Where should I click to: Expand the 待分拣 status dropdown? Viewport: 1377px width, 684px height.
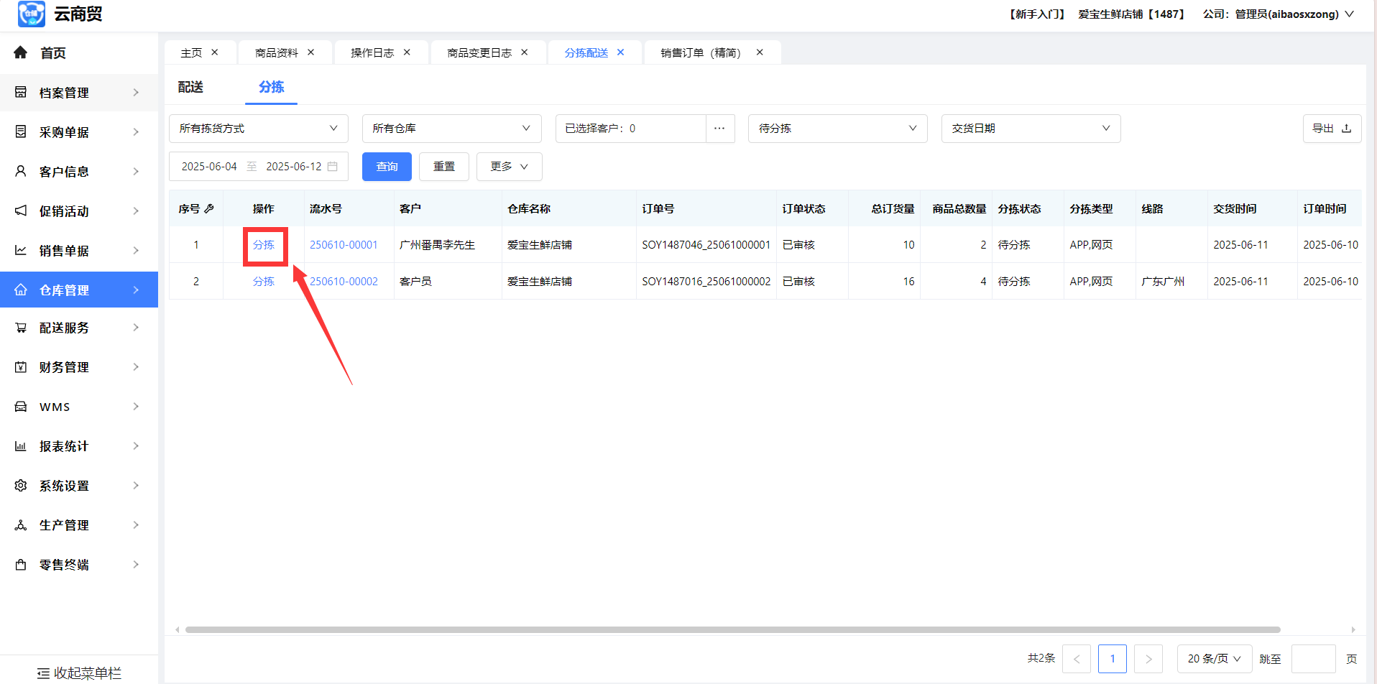click(x=837, y=129)
